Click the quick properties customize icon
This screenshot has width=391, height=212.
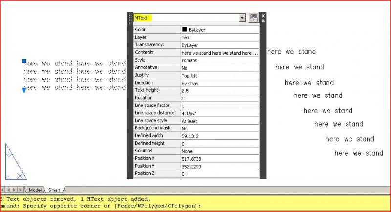tap(254, 18)
